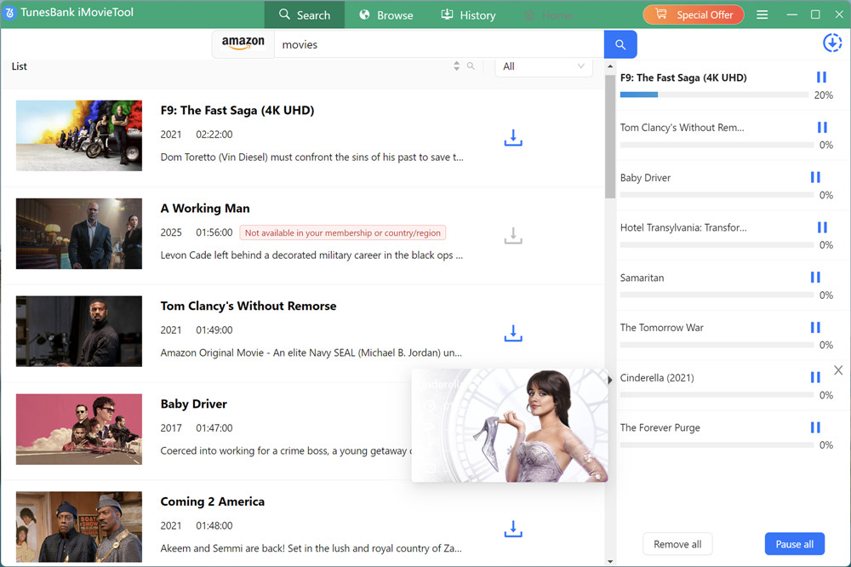The height and width of the screenshot is (567, 851).
Task: Click the Special Offer button
Action: coord(694,14)
